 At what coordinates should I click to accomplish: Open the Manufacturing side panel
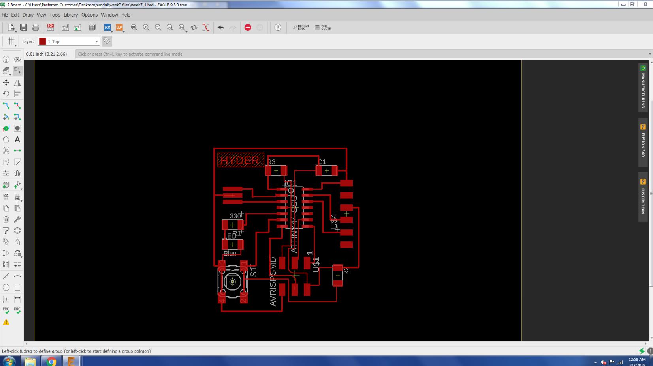643,87
